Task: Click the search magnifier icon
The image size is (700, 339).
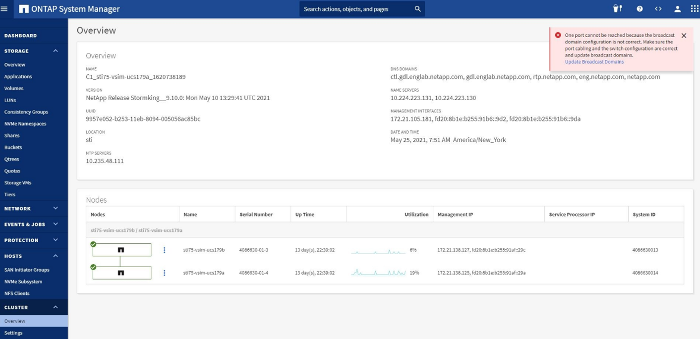Action: coord(417,9)
